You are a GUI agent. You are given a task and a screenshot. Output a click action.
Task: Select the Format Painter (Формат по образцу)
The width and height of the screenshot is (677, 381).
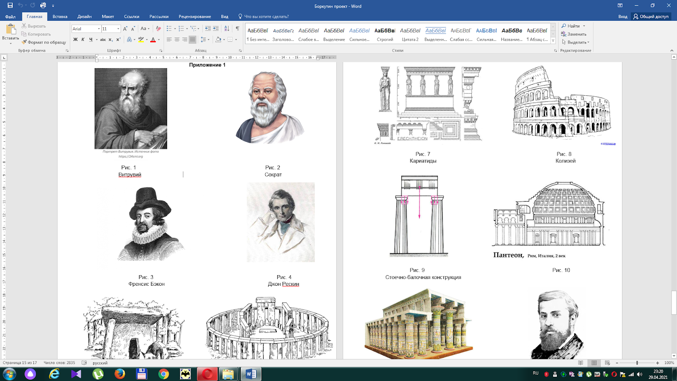44,42
